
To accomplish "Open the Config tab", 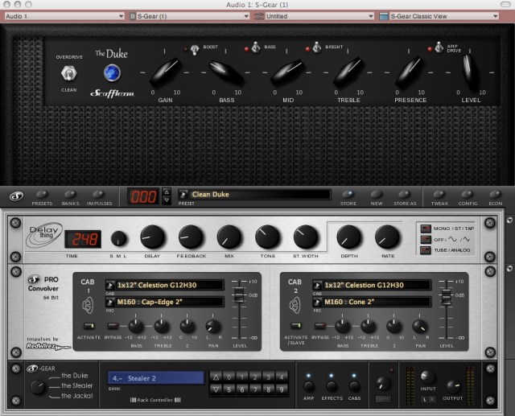I will [x=468, y=195].
